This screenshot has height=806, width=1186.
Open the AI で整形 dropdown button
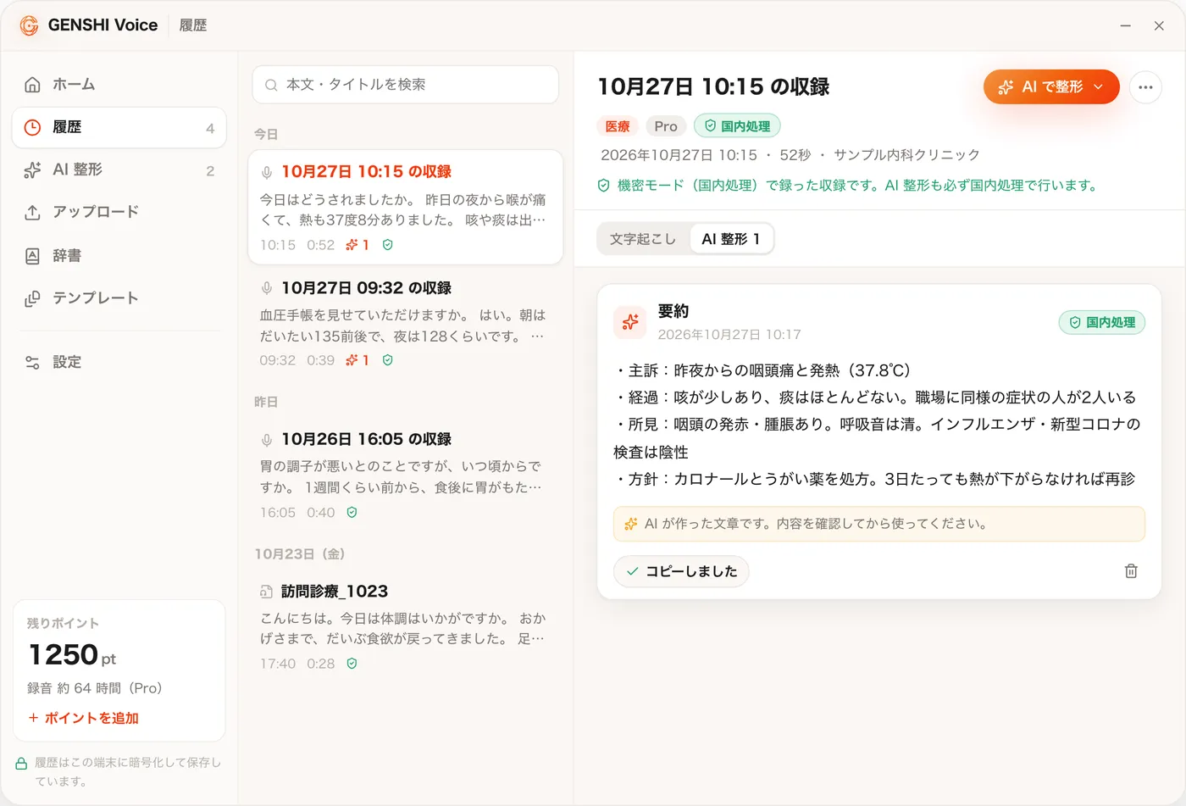point(1051,86)
